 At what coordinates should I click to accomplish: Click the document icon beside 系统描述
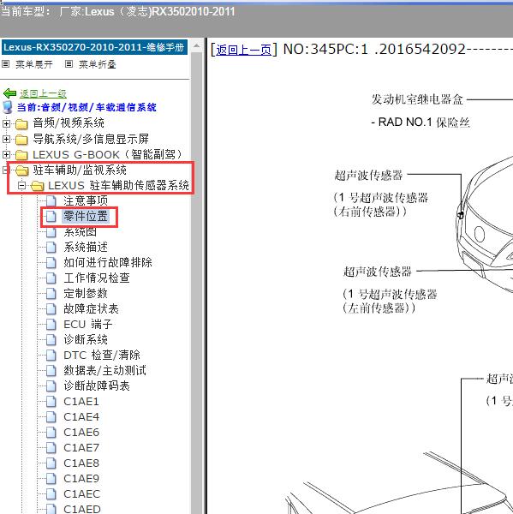pos(51,248)
